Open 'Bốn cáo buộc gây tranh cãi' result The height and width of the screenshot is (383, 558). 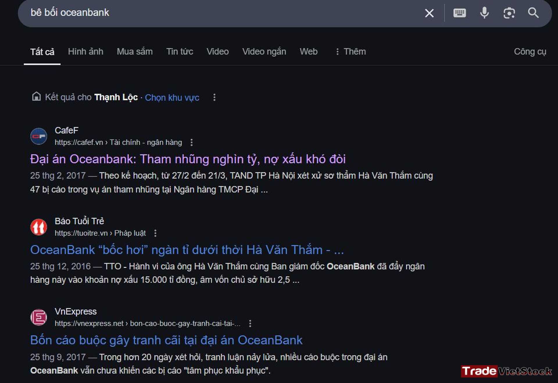coord(167,340)
